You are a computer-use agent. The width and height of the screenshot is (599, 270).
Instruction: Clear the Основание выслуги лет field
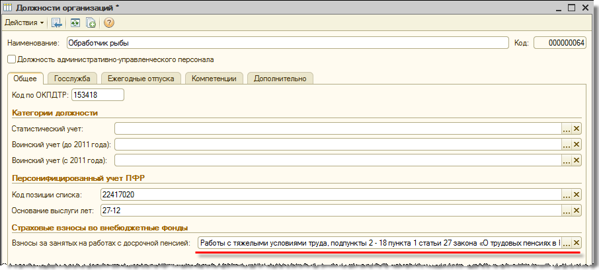[577, 211]
